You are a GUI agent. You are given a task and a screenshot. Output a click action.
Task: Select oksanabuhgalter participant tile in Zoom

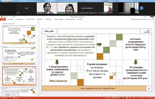point(88,8)
